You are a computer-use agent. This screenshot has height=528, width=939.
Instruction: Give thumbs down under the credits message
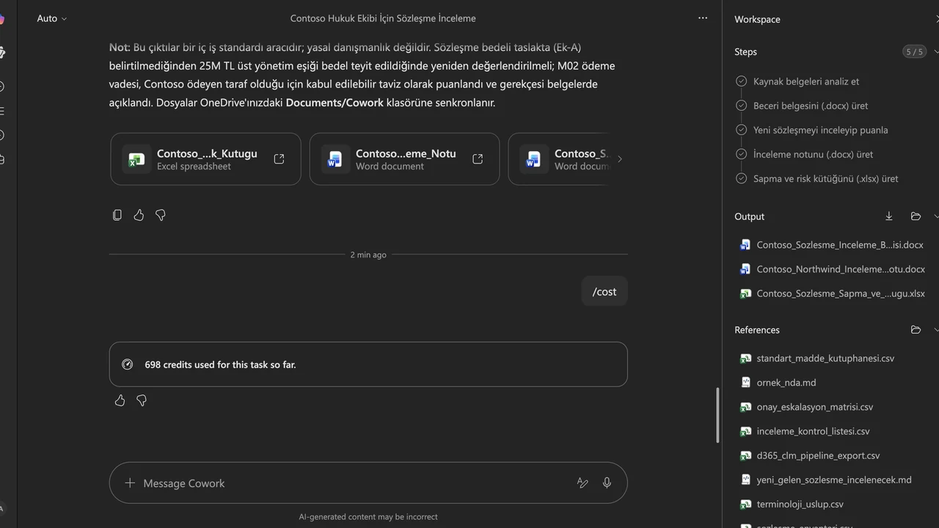[x=142, y=400]
